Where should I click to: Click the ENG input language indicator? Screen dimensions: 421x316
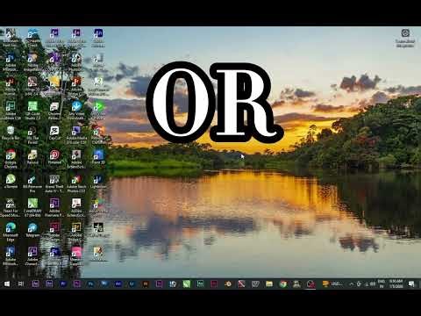click(x=381, y=284)
